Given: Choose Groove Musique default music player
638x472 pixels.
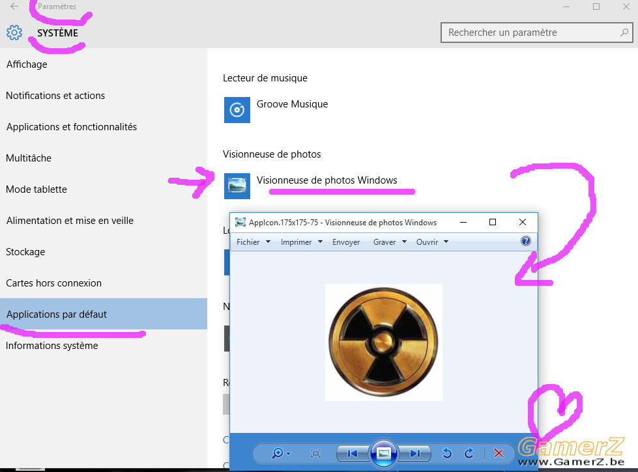Looking at the screenshot, I should click(292, 104).
